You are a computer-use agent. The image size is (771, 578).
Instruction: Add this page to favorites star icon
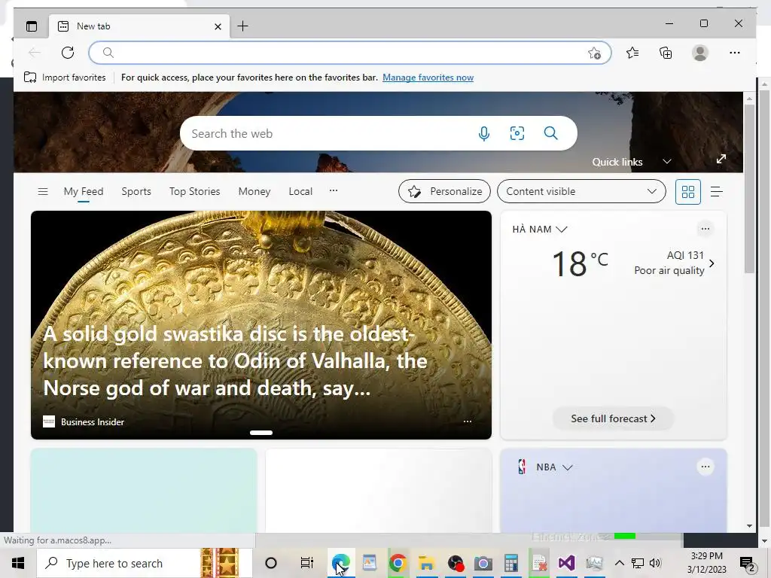595,53
